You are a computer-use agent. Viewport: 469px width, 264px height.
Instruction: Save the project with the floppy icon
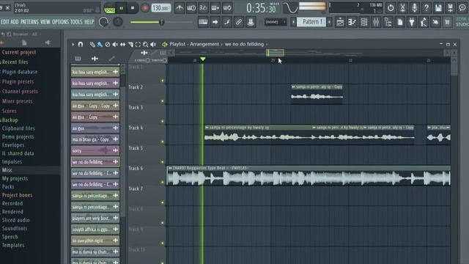(438, 8)
